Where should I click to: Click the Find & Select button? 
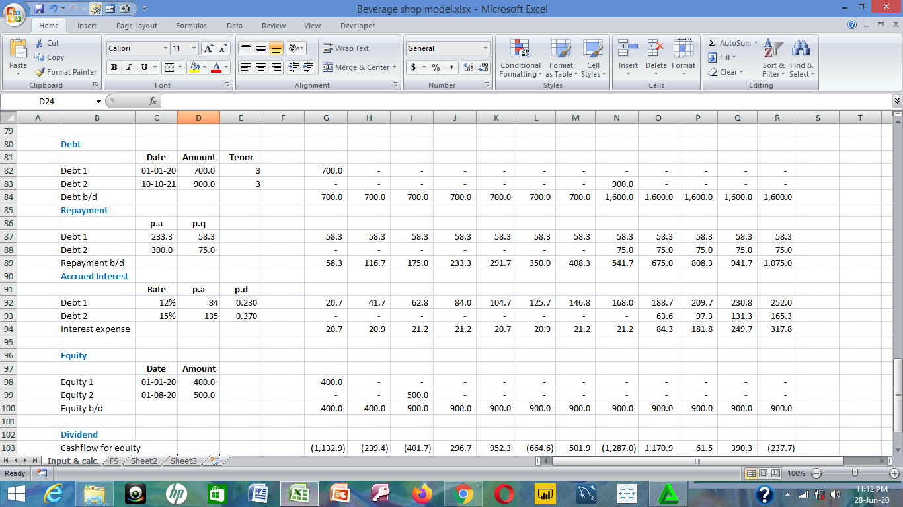[x=801, y=59]
